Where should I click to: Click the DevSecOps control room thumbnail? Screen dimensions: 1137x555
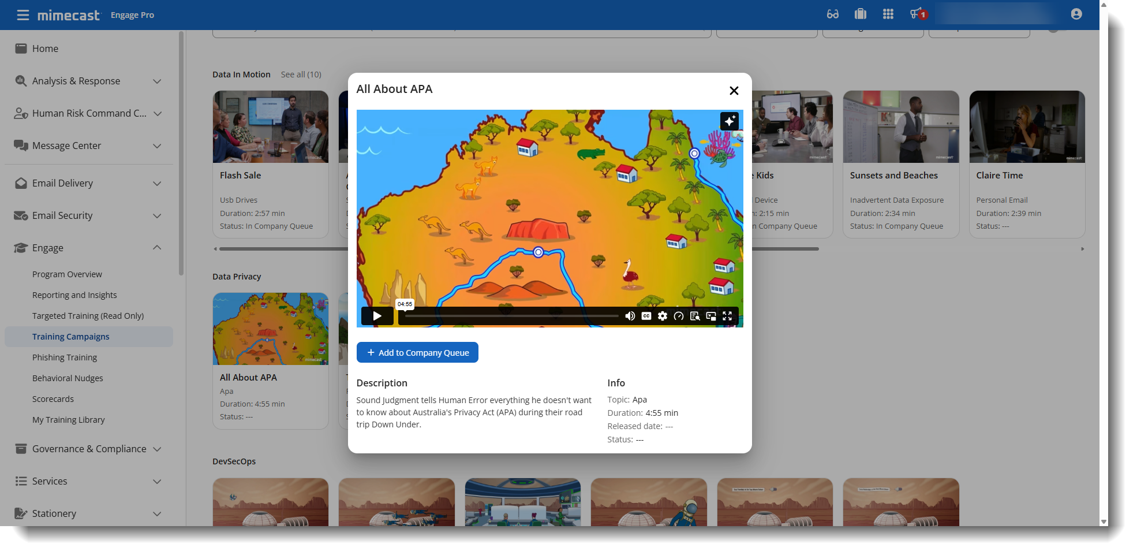point(523,502)
